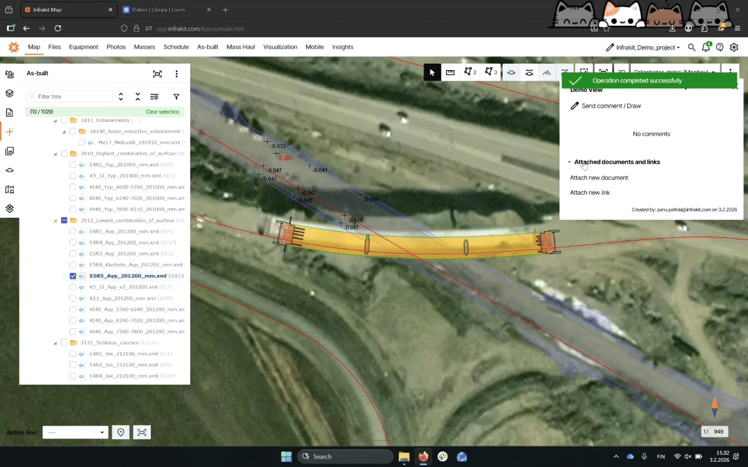Click the location pin button beside Active line
Screen dimensions: 748x467
[120, 433]
